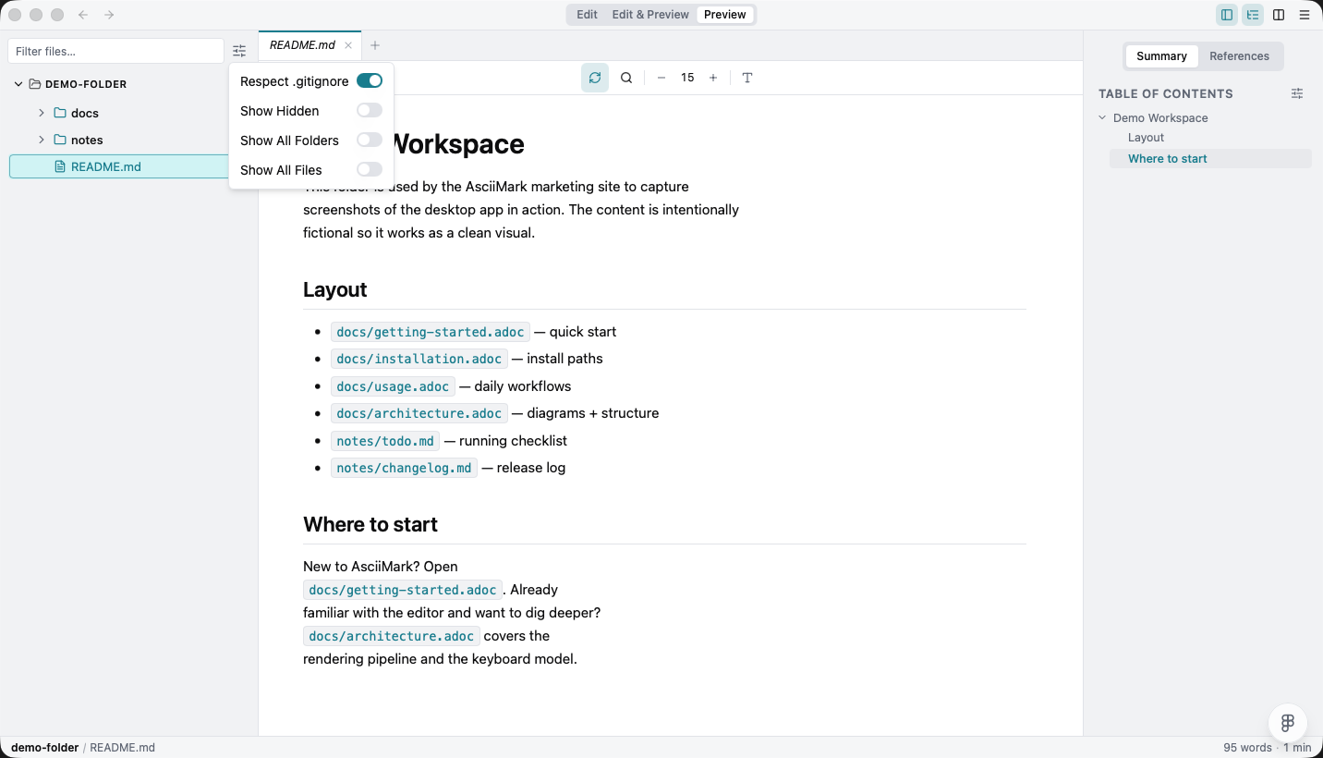Click docs/getting-started.adoc in Layout list
The image size is (1323, 758).
[430, 332]
